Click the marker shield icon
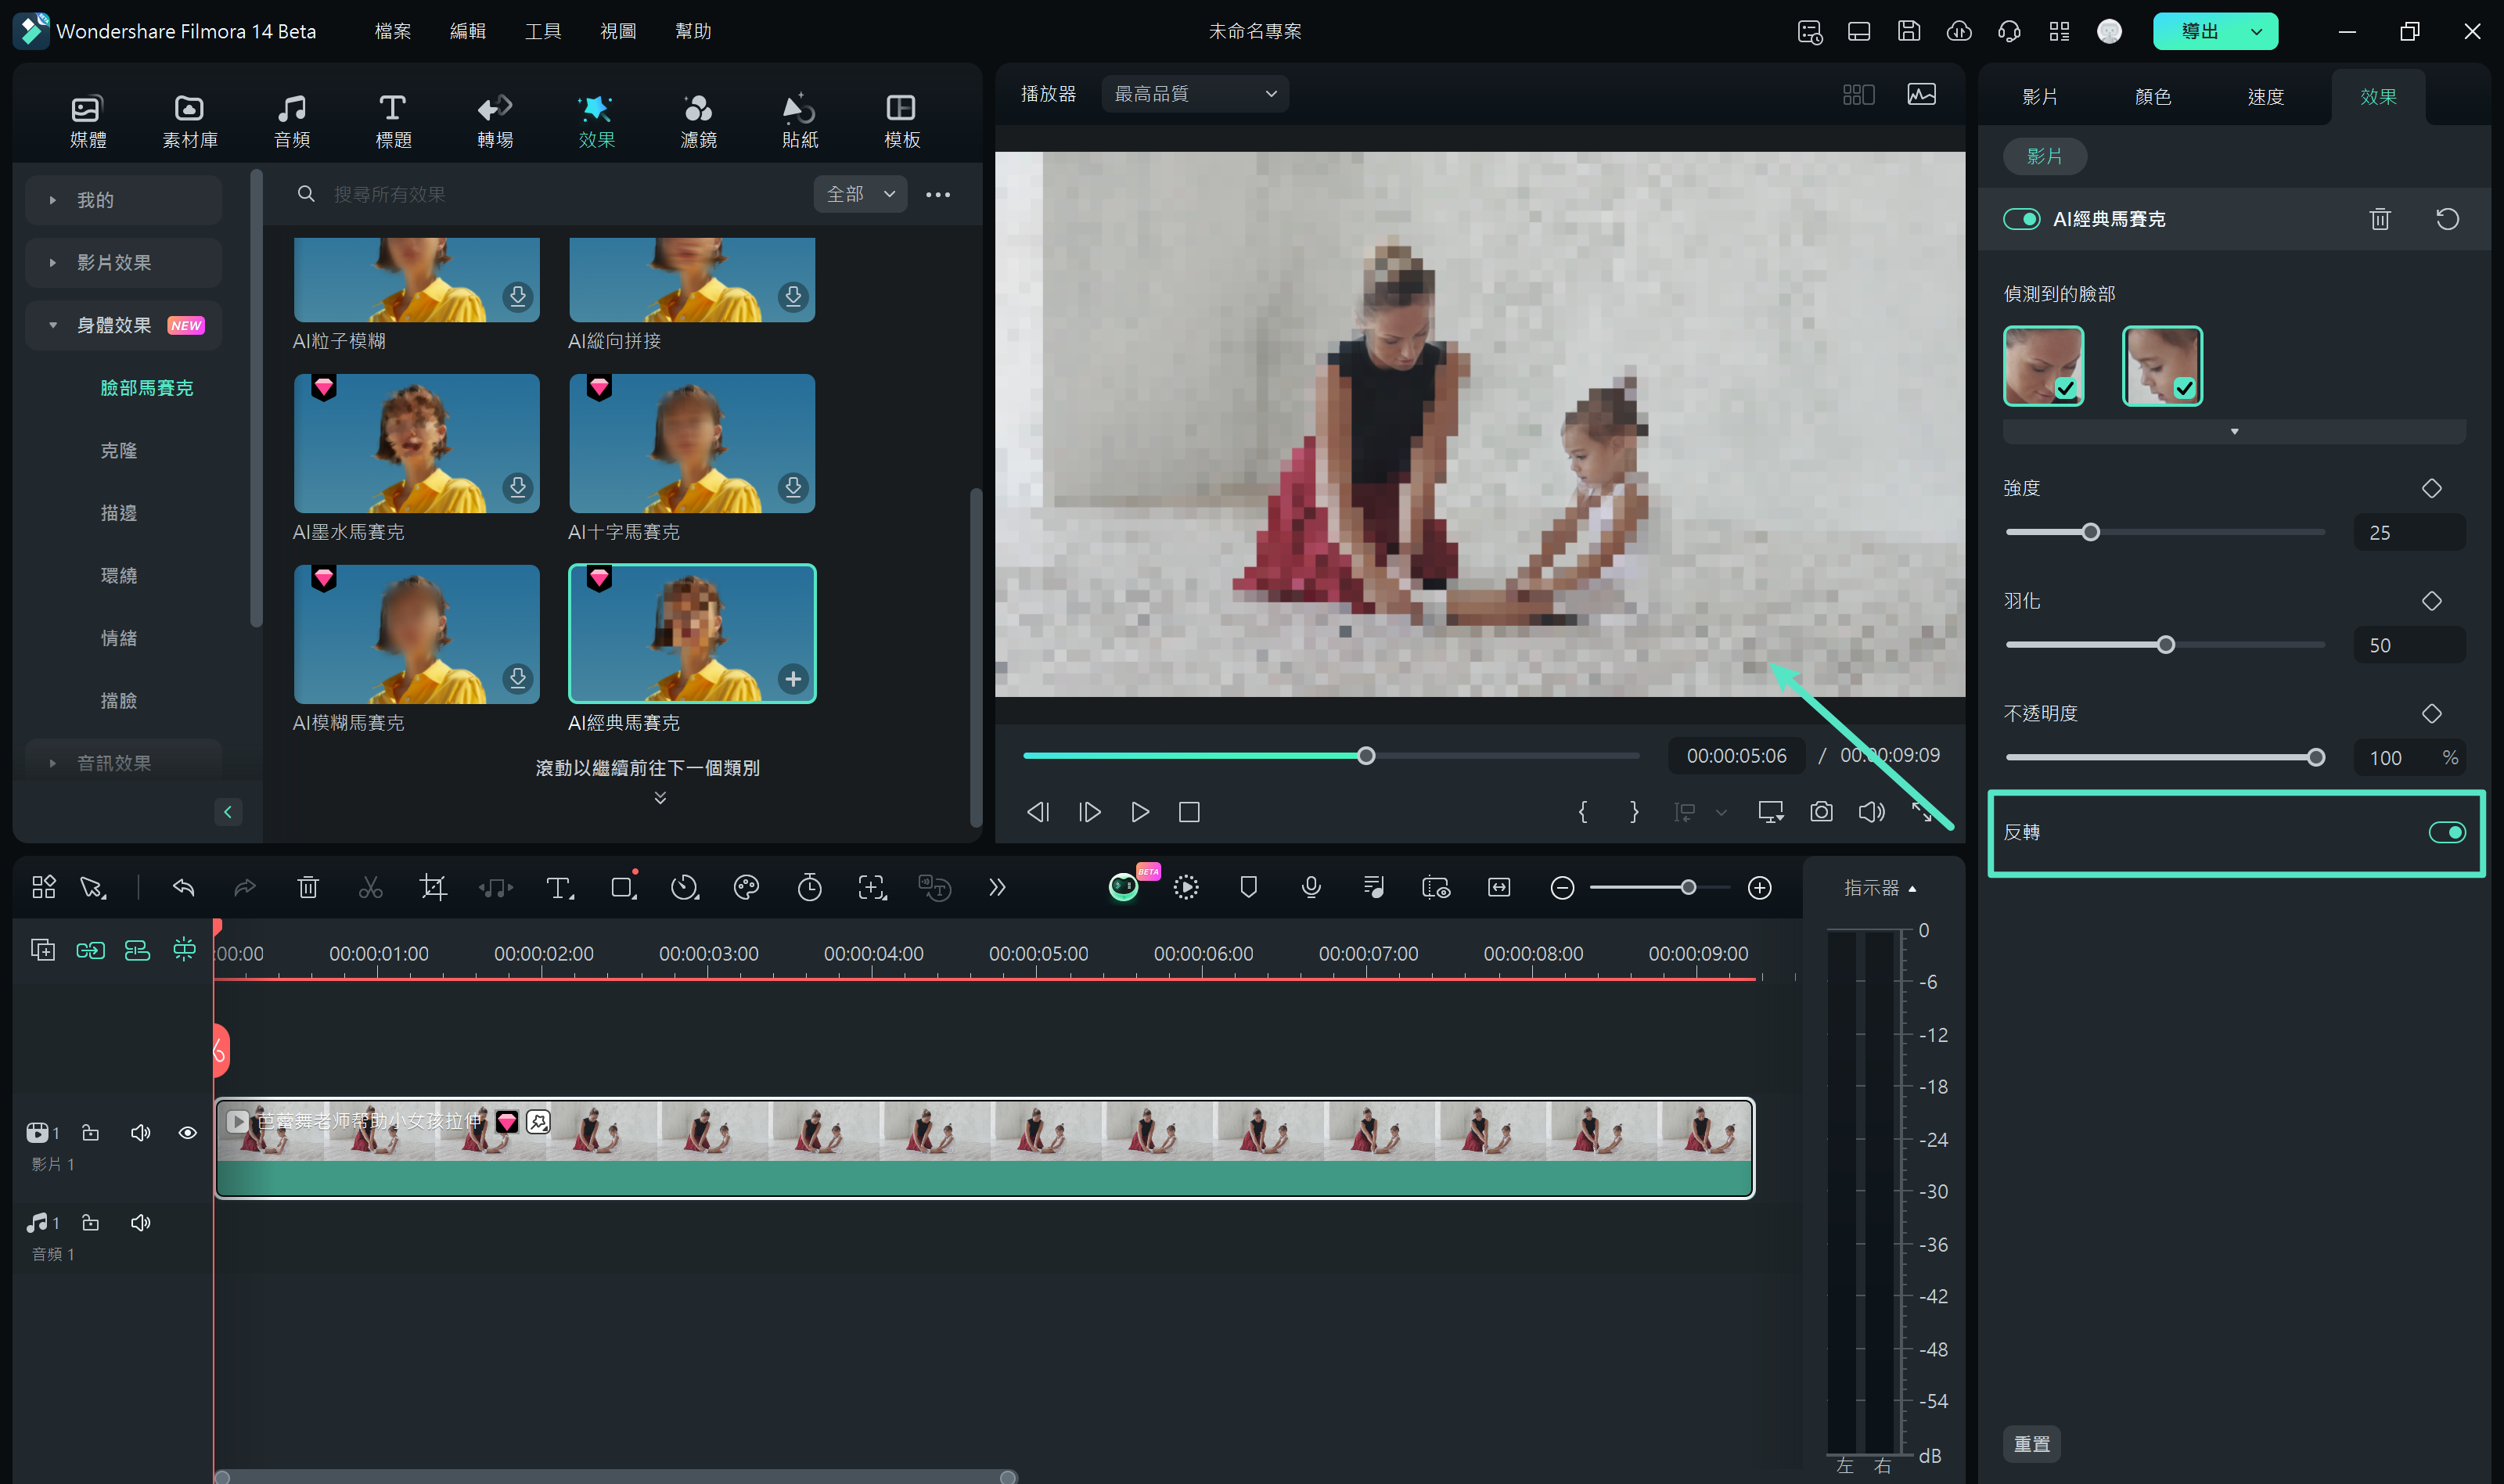 coord(1248,887)
